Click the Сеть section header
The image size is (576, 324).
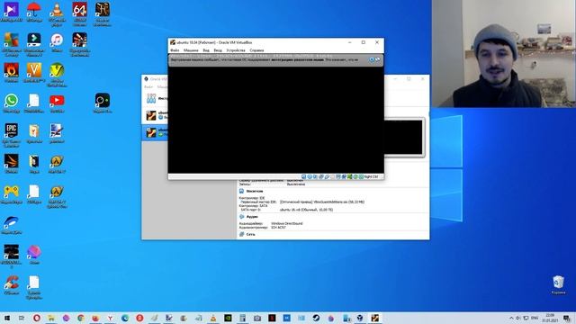click(x=250, y=234)
